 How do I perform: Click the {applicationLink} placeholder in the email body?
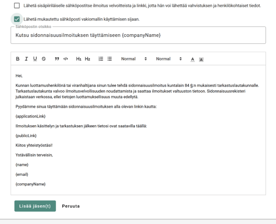coord(30,116)
